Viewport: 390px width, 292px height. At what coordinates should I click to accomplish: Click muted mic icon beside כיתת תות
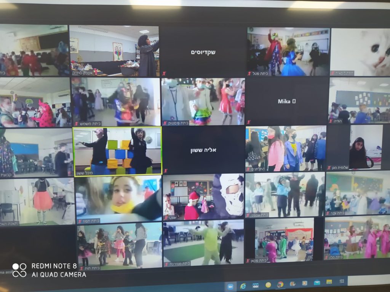pos(82,268)
